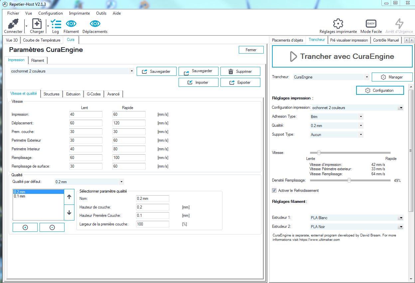Click the Fermer button

pos(251,50)
